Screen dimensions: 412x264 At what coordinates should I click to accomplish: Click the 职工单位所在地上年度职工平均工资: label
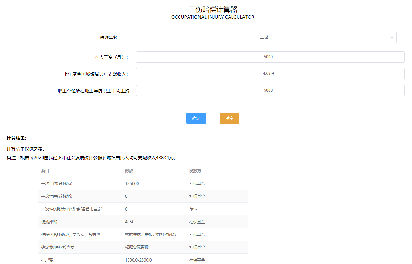pyautogui.click(x=94, y=91)
